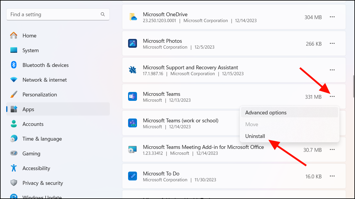This screenshot has height=199, width=355.
Task: Click the Gaming controller icon
Action: tap(14, 153)
